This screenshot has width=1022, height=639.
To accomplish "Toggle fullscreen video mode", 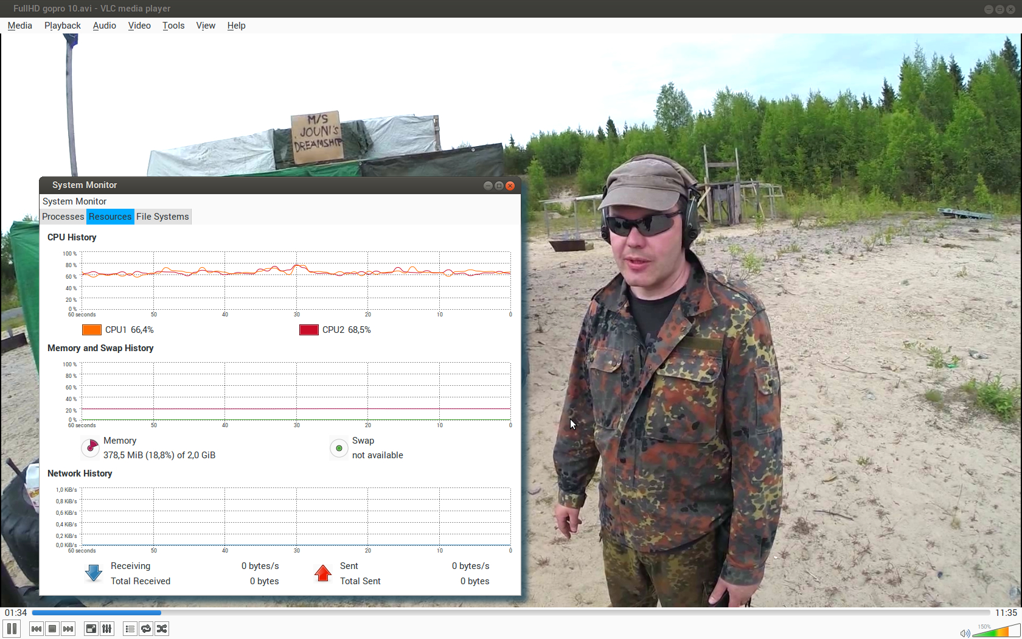I will (91, 629).
